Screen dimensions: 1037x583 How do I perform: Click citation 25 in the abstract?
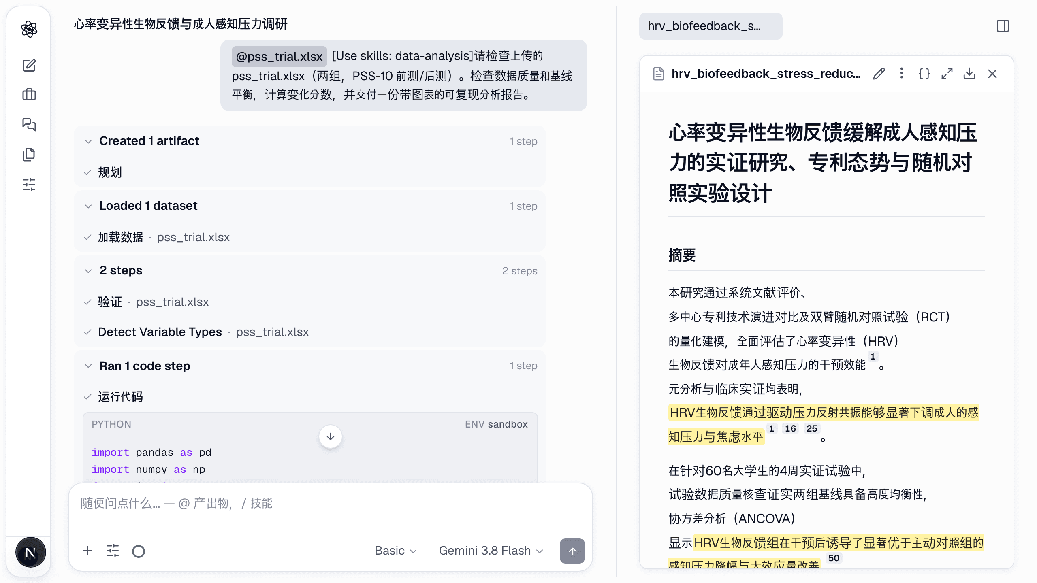click(x=812, y=428)
